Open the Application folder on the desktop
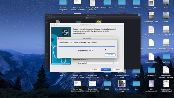Image resolution: width=174 pixels, height=98 pixels. (x=166, y=57)
